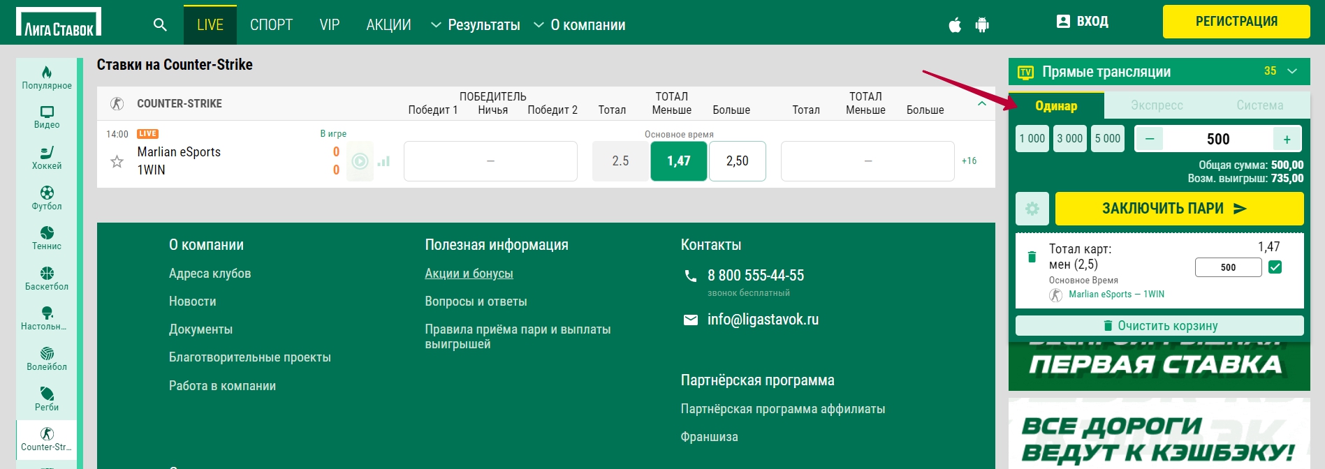Click the РЕГИСТРАЦИЯ button
The height and width of the screenshot is (469, 1325).
(x=1236, y=22)
